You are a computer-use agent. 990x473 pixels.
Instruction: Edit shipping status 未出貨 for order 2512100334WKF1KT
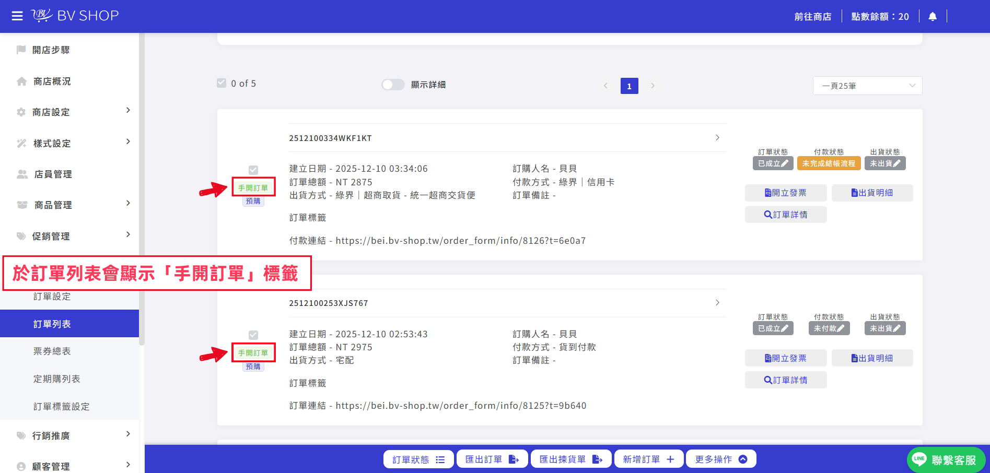click(x=885, y=163)
